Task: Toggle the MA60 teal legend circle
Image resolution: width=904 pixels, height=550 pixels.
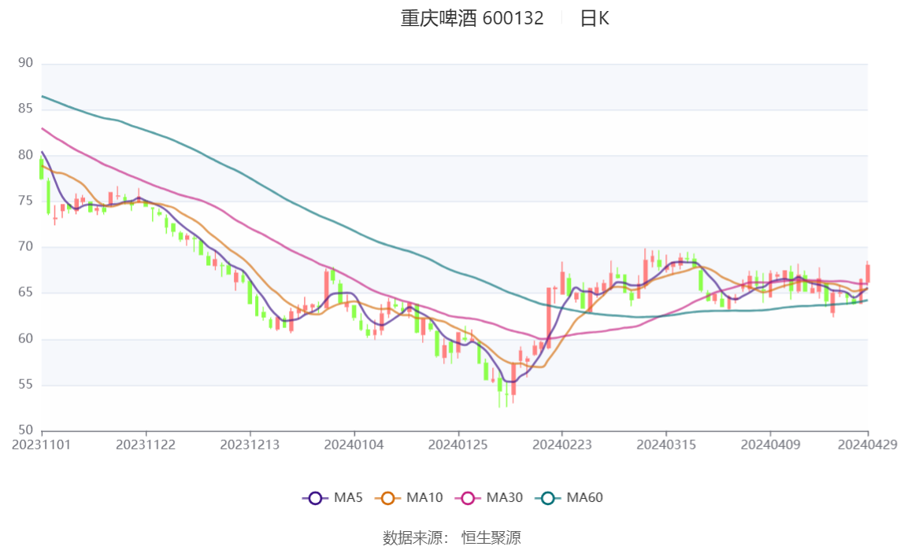Action: click(x=548, y=498)
